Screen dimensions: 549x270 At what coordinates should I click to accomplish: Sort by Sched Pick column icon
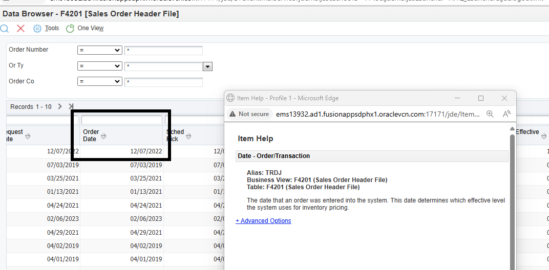(x=188, y=136)
